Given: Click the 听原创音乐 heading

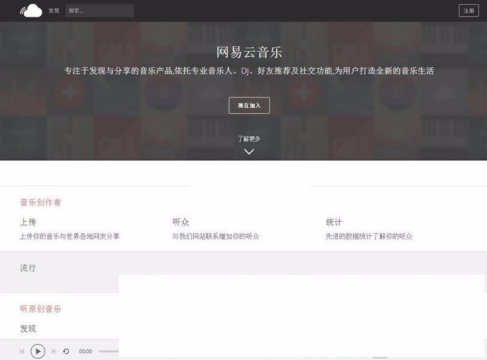Looking at the screenshot, I should pyautogui.click(x=40, y=309).
